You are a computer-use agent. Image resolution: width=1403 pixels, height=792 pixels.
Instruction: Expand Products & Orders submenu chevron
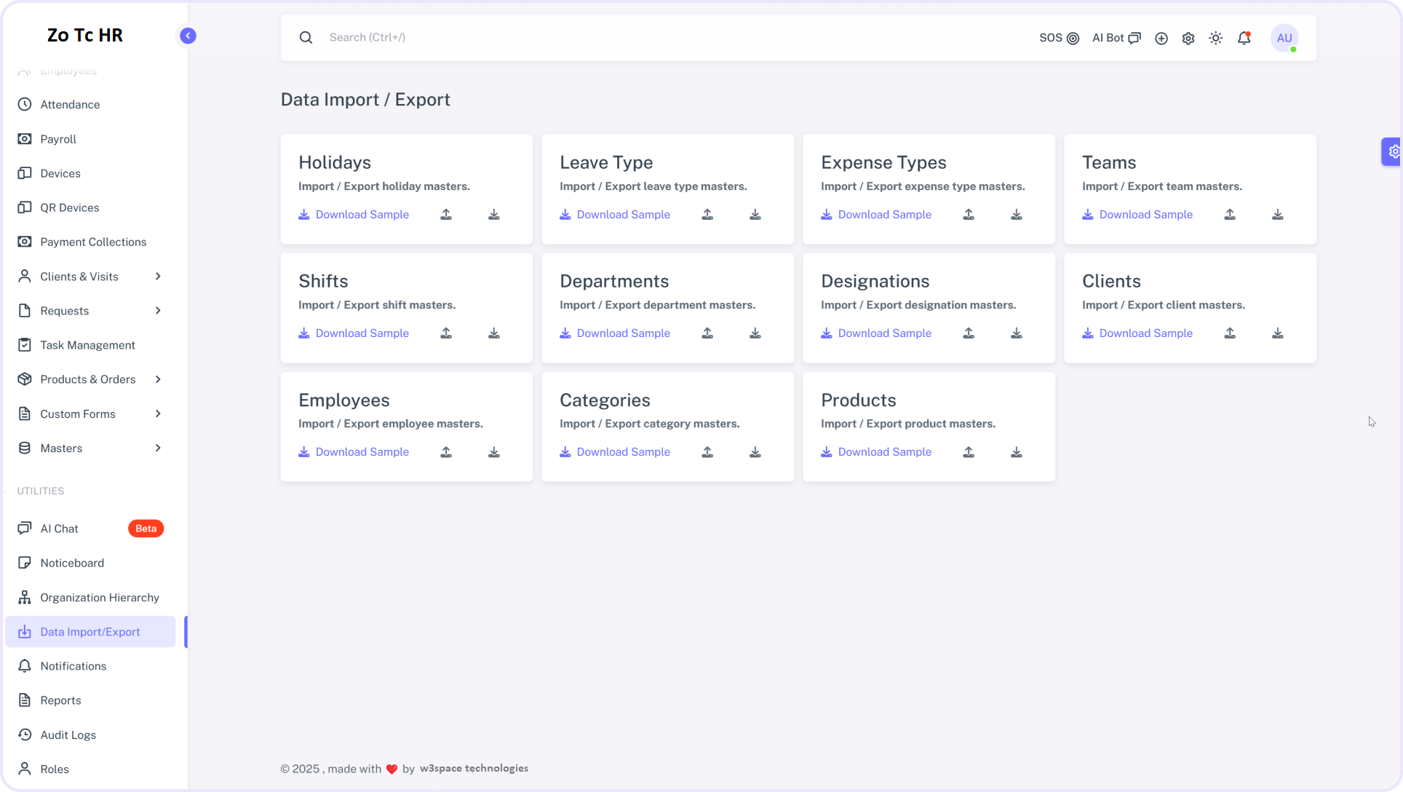[x=158, y=379]
